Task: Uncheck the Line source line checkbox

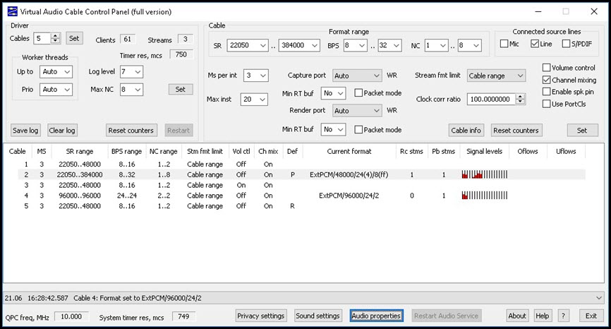Action: tap(535, 44)
